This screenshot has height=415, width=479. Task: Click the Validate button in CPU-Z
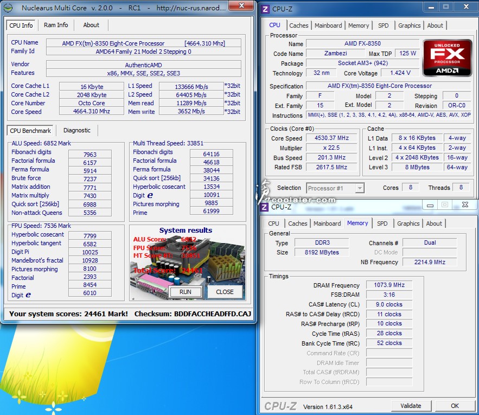tap(411, 406)
